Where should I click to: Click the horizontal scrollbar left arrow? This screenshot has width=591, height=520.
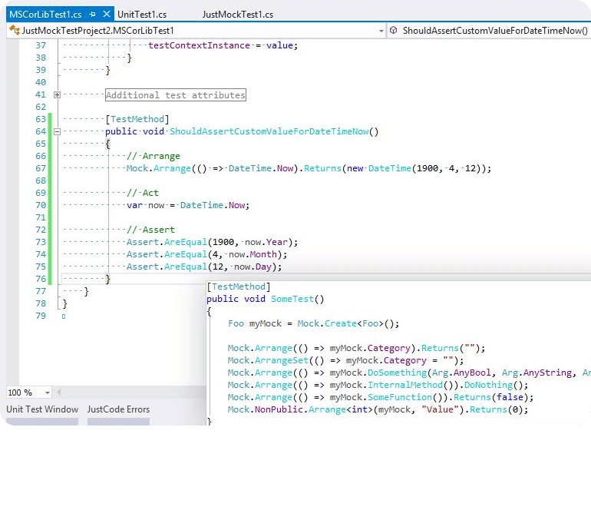[x=59, y=392]
